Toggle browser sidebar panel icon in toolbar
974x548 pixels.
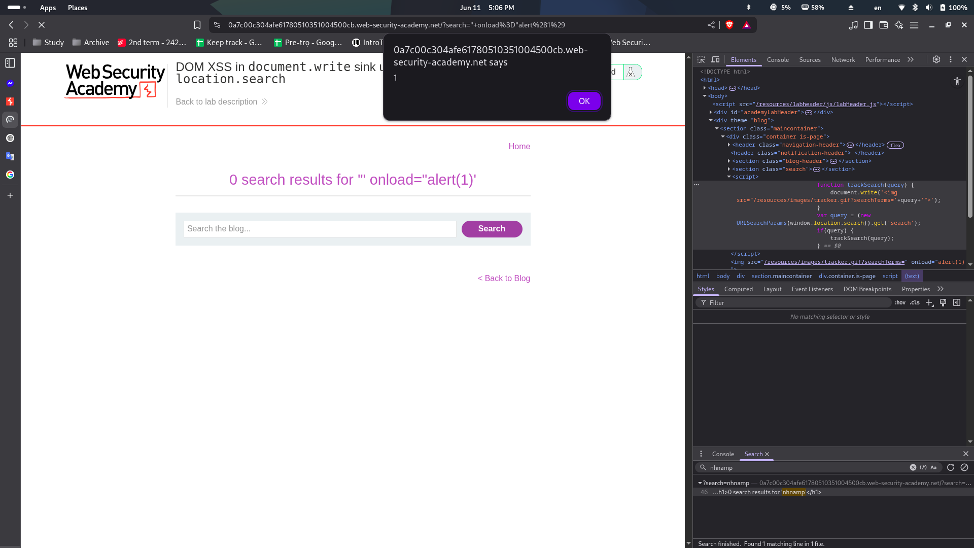click(x=868, y=25)
